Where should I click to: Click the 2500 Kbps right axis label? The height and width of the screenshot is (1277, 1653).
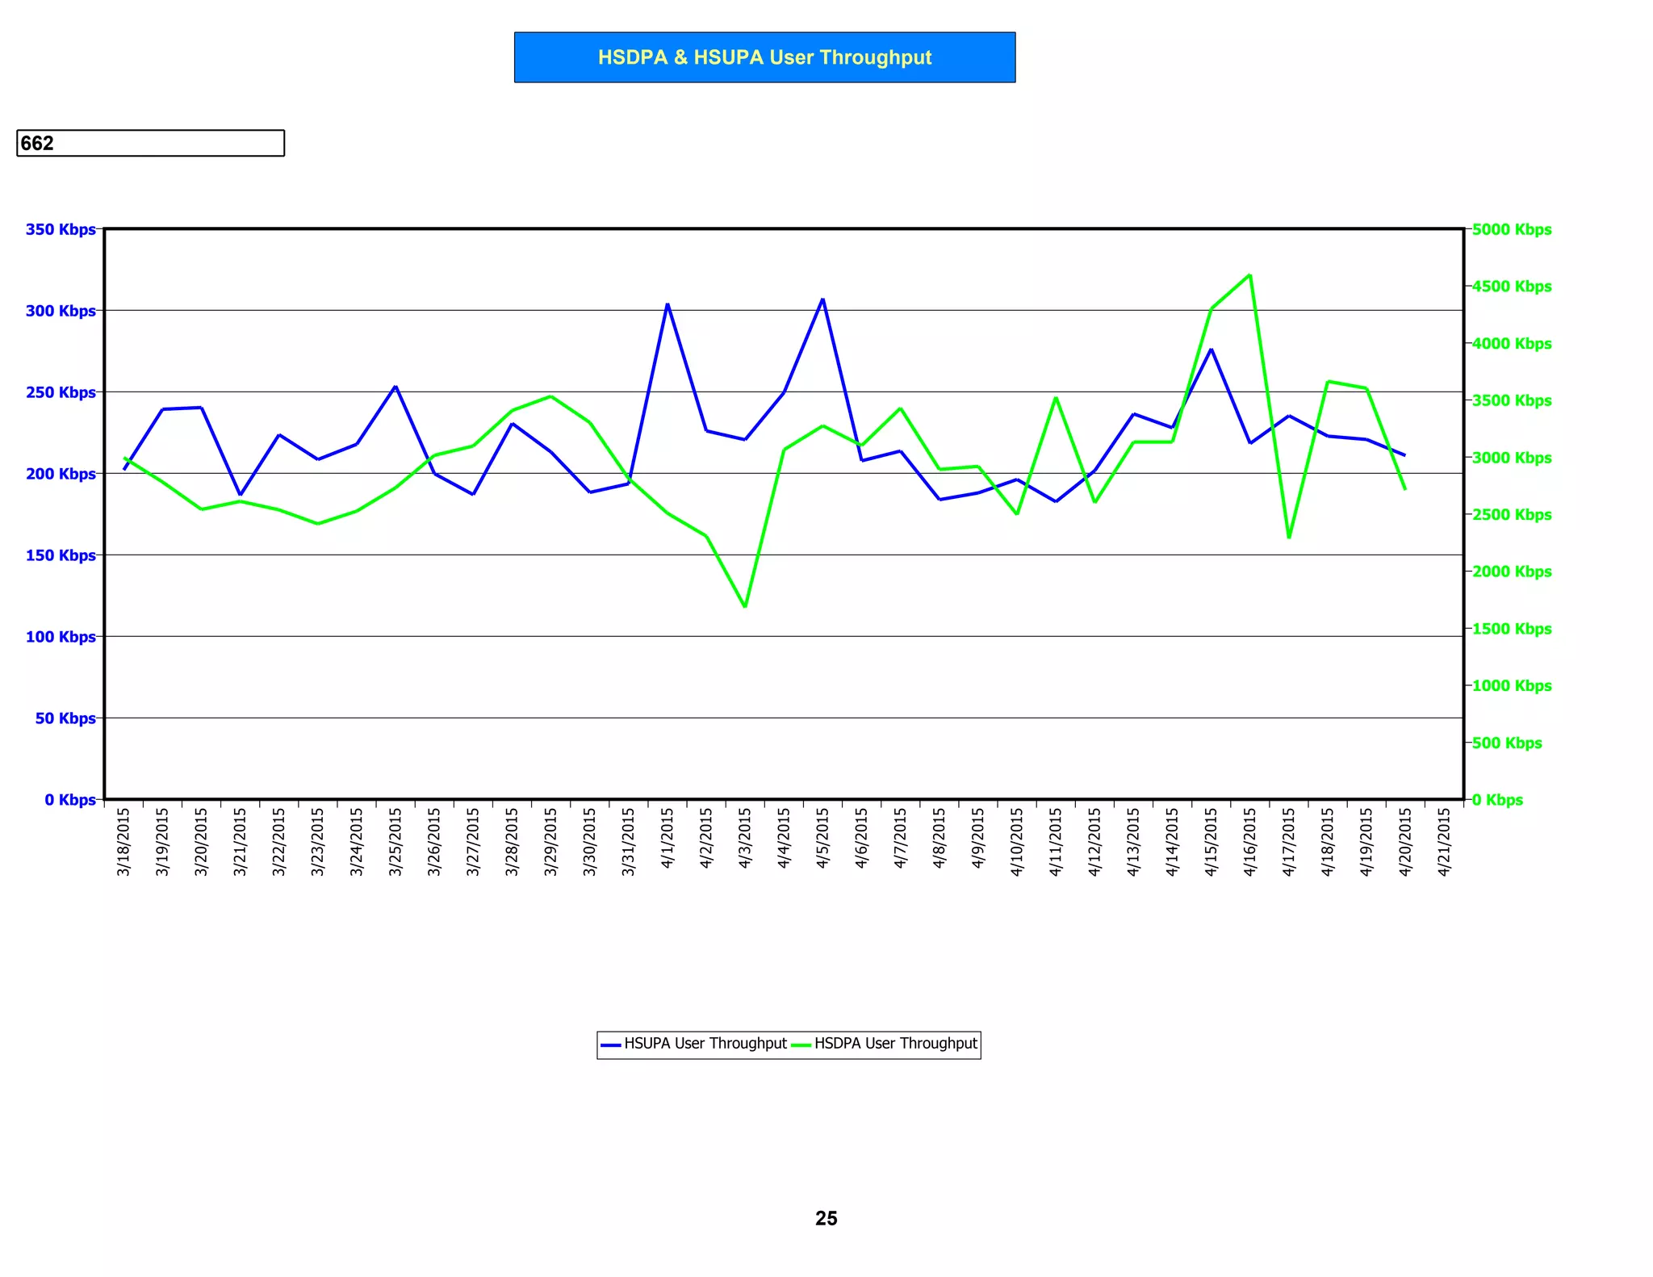pyautogui.click(x=1511, y=515)
